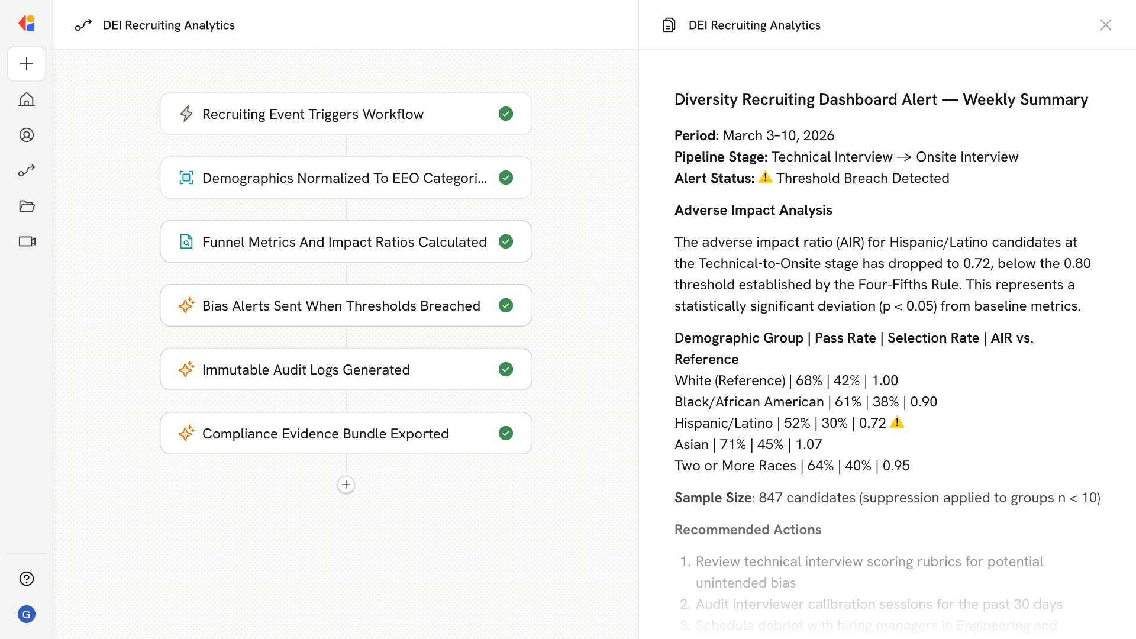Click green checkmark on Recruiting Event Triggers step
The width and height of the screenshot is (1136, 639).
pos(505,114)
